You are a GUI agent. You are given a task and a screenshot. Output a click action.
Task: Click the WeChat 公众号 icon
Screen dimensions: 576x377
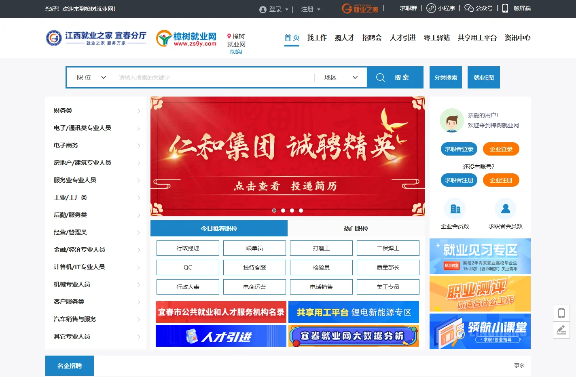(469, 8)
